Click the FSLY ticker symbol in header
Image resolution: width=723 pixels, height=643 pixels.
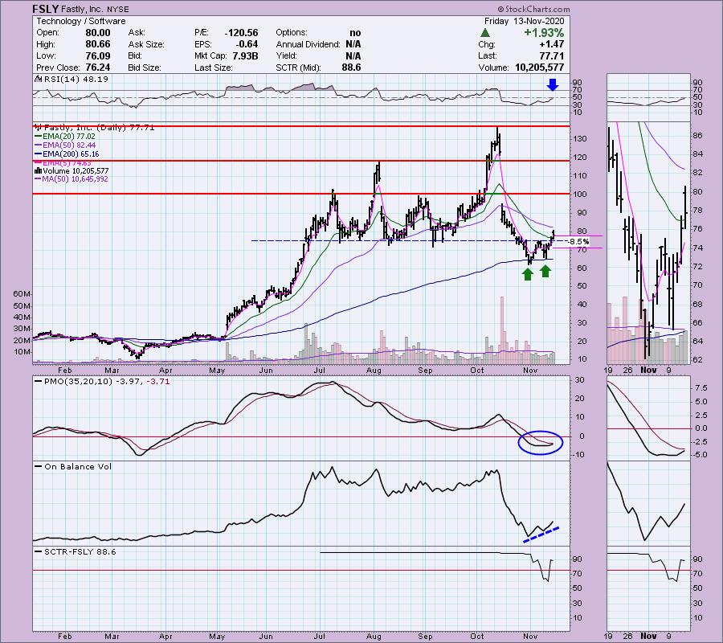click(47, 8)
